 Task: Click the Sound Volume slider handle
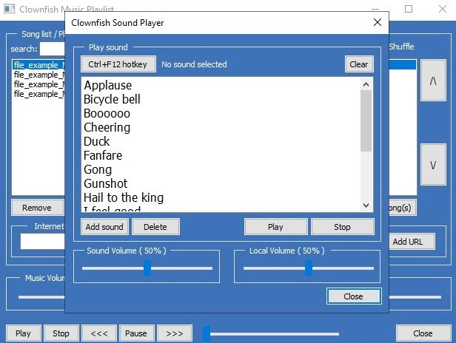(x=147, y=268)
